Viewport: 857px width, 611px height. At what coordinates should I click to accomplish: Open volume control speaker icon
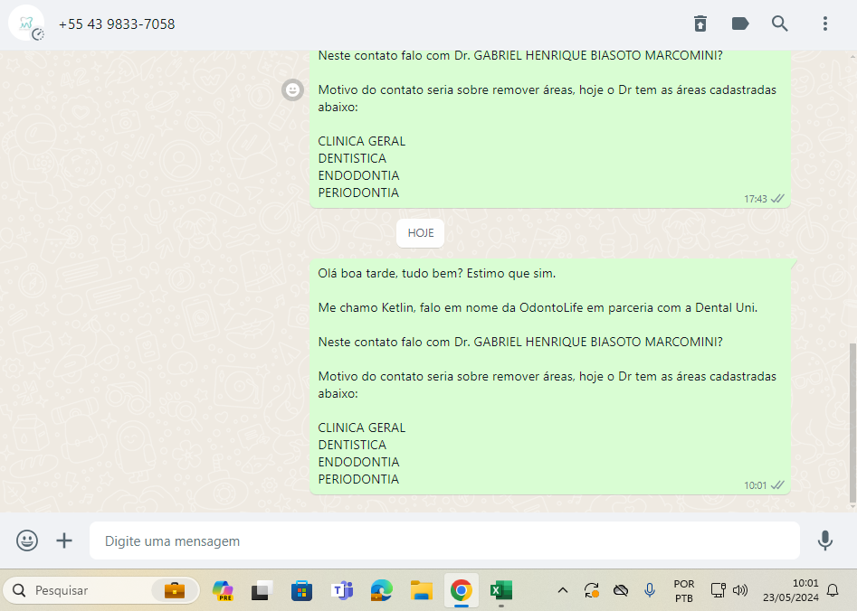(x=740, y=590)
